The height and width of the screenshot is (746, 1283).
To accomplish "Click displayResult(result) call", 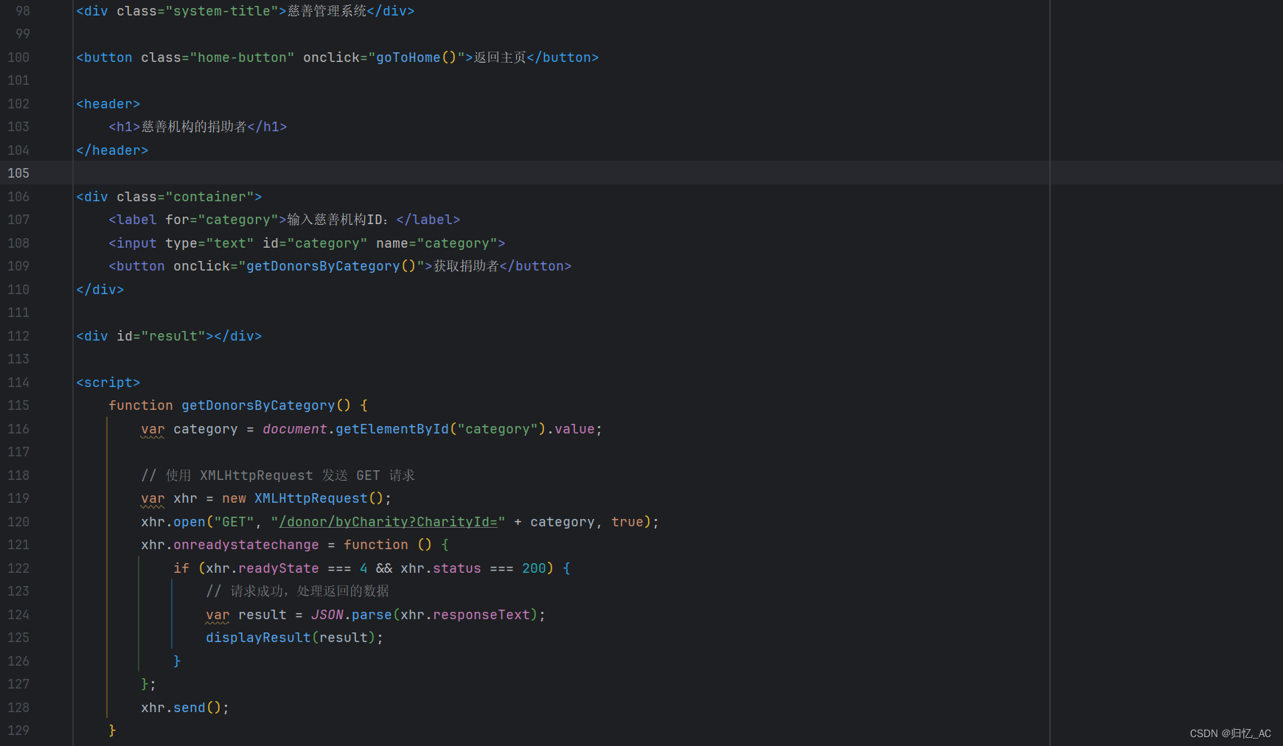I will point(291,638).
